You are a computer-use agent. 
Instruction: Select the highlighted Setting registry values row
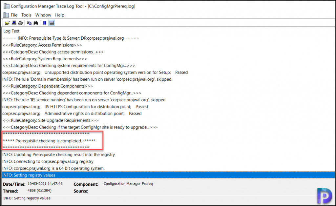168,175
